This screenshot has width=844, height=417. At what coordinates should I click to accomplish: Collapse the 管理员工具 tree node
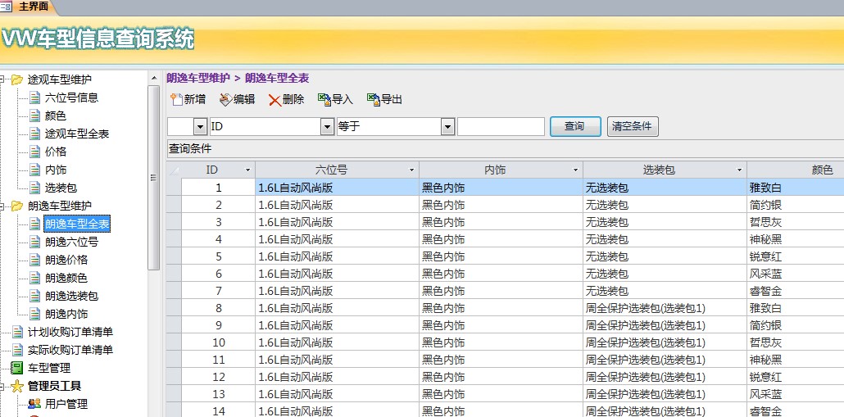[x=2, y=386]
